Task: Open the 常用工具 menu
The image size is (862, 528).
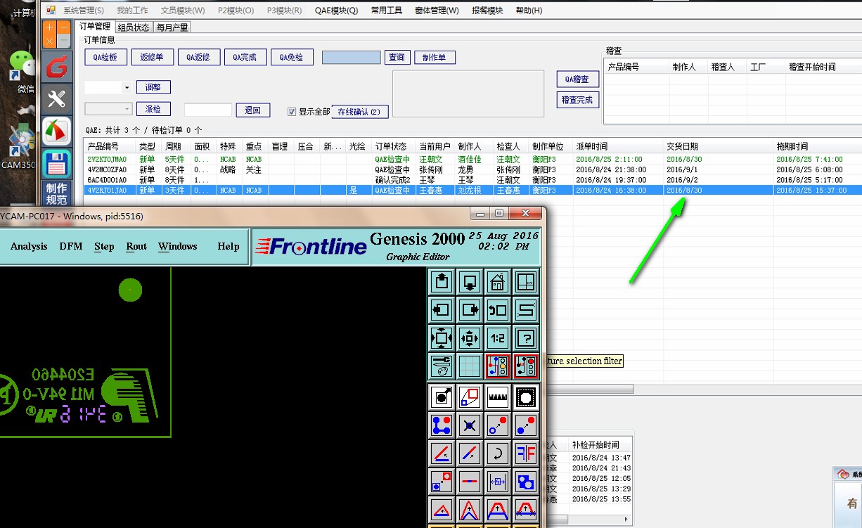Action: tap(387, 10)
